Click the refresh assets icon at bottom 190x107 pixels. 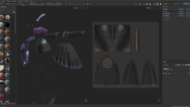tap(5, 104)
